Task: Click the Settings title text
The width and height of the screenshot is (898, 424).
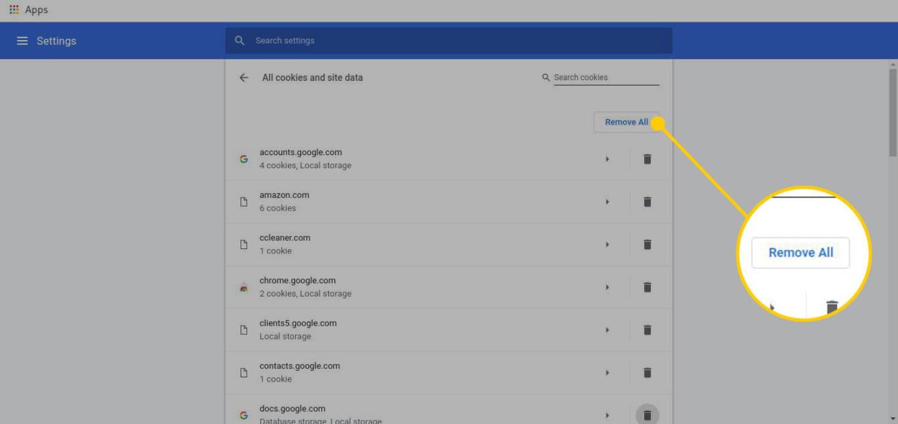Action: point(56,41)
